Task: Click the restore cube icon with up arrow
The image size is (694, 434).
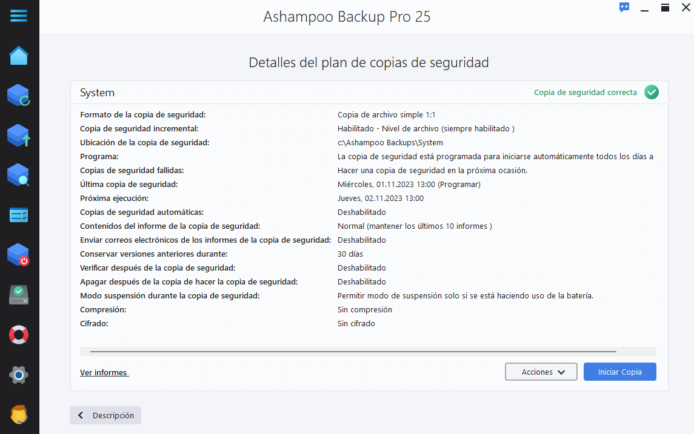Action: point(19,135)
